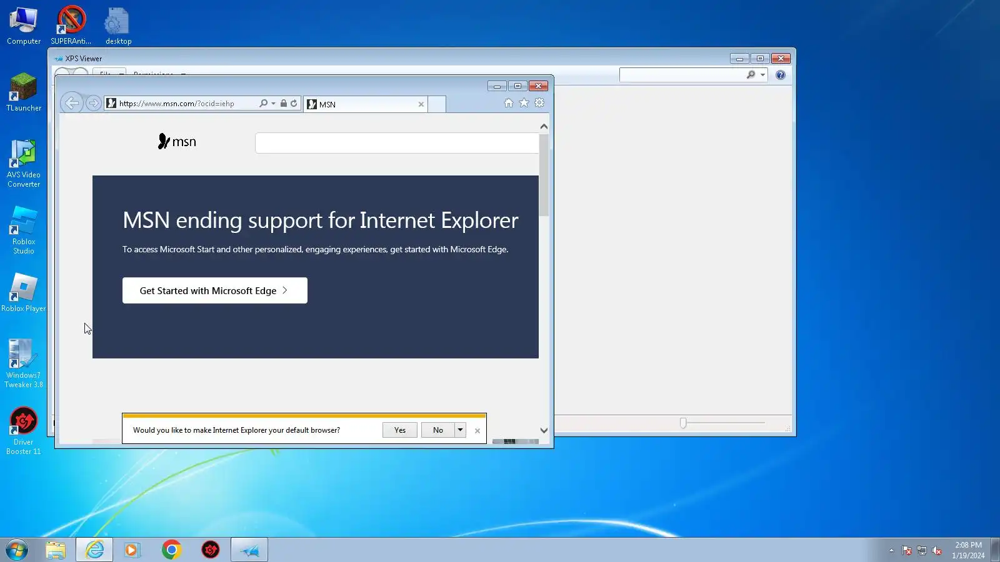Select the desktop file icon
This screenshot has height=562, width=1000.
(x=118, y=26)
